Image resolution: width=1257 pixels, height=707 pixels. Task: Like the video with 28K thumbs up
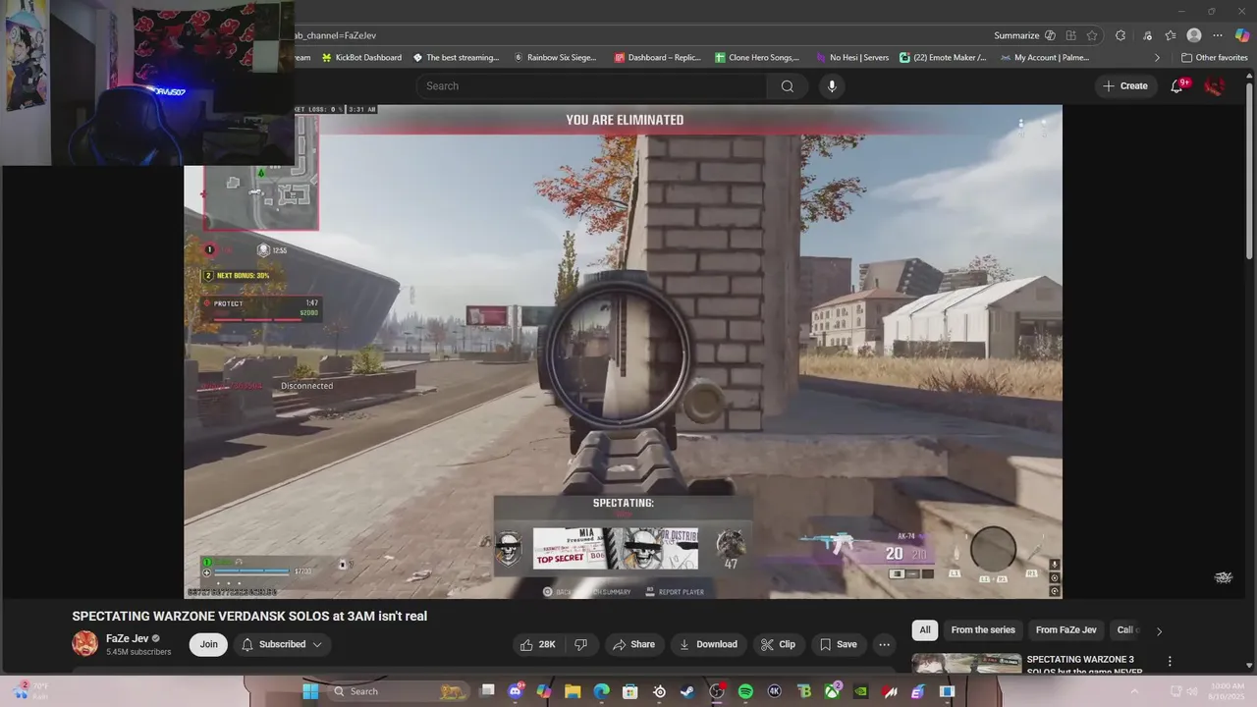tap(538, 644)
